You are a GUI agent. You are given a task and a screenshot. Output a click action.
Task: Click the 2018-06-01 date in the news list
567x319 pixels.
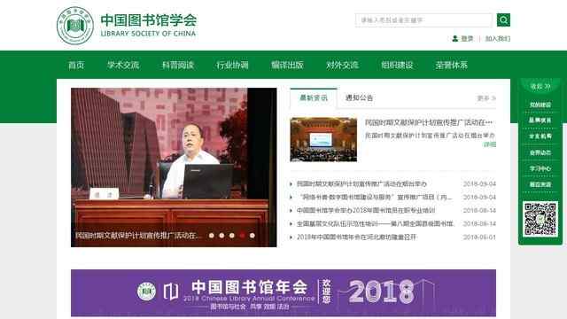(x=479, y=237)
